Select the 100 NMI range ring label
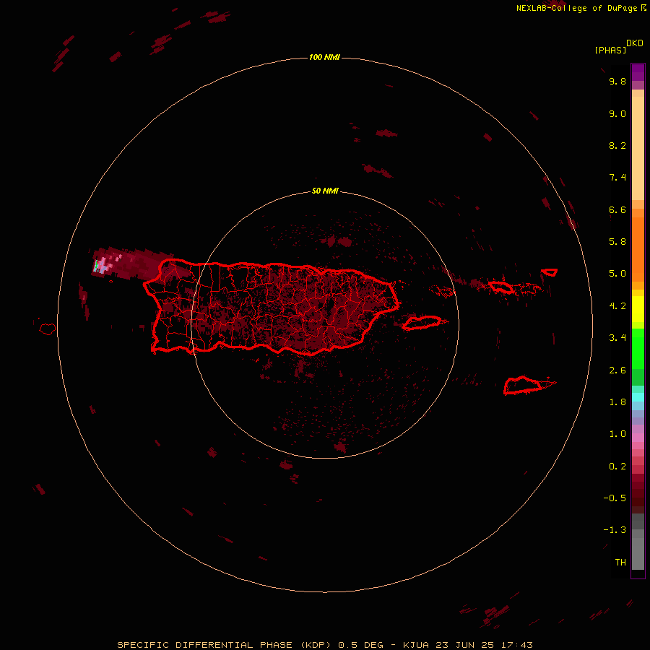The image size is (650, 650). pyautogui.click(x=324, y=57)
